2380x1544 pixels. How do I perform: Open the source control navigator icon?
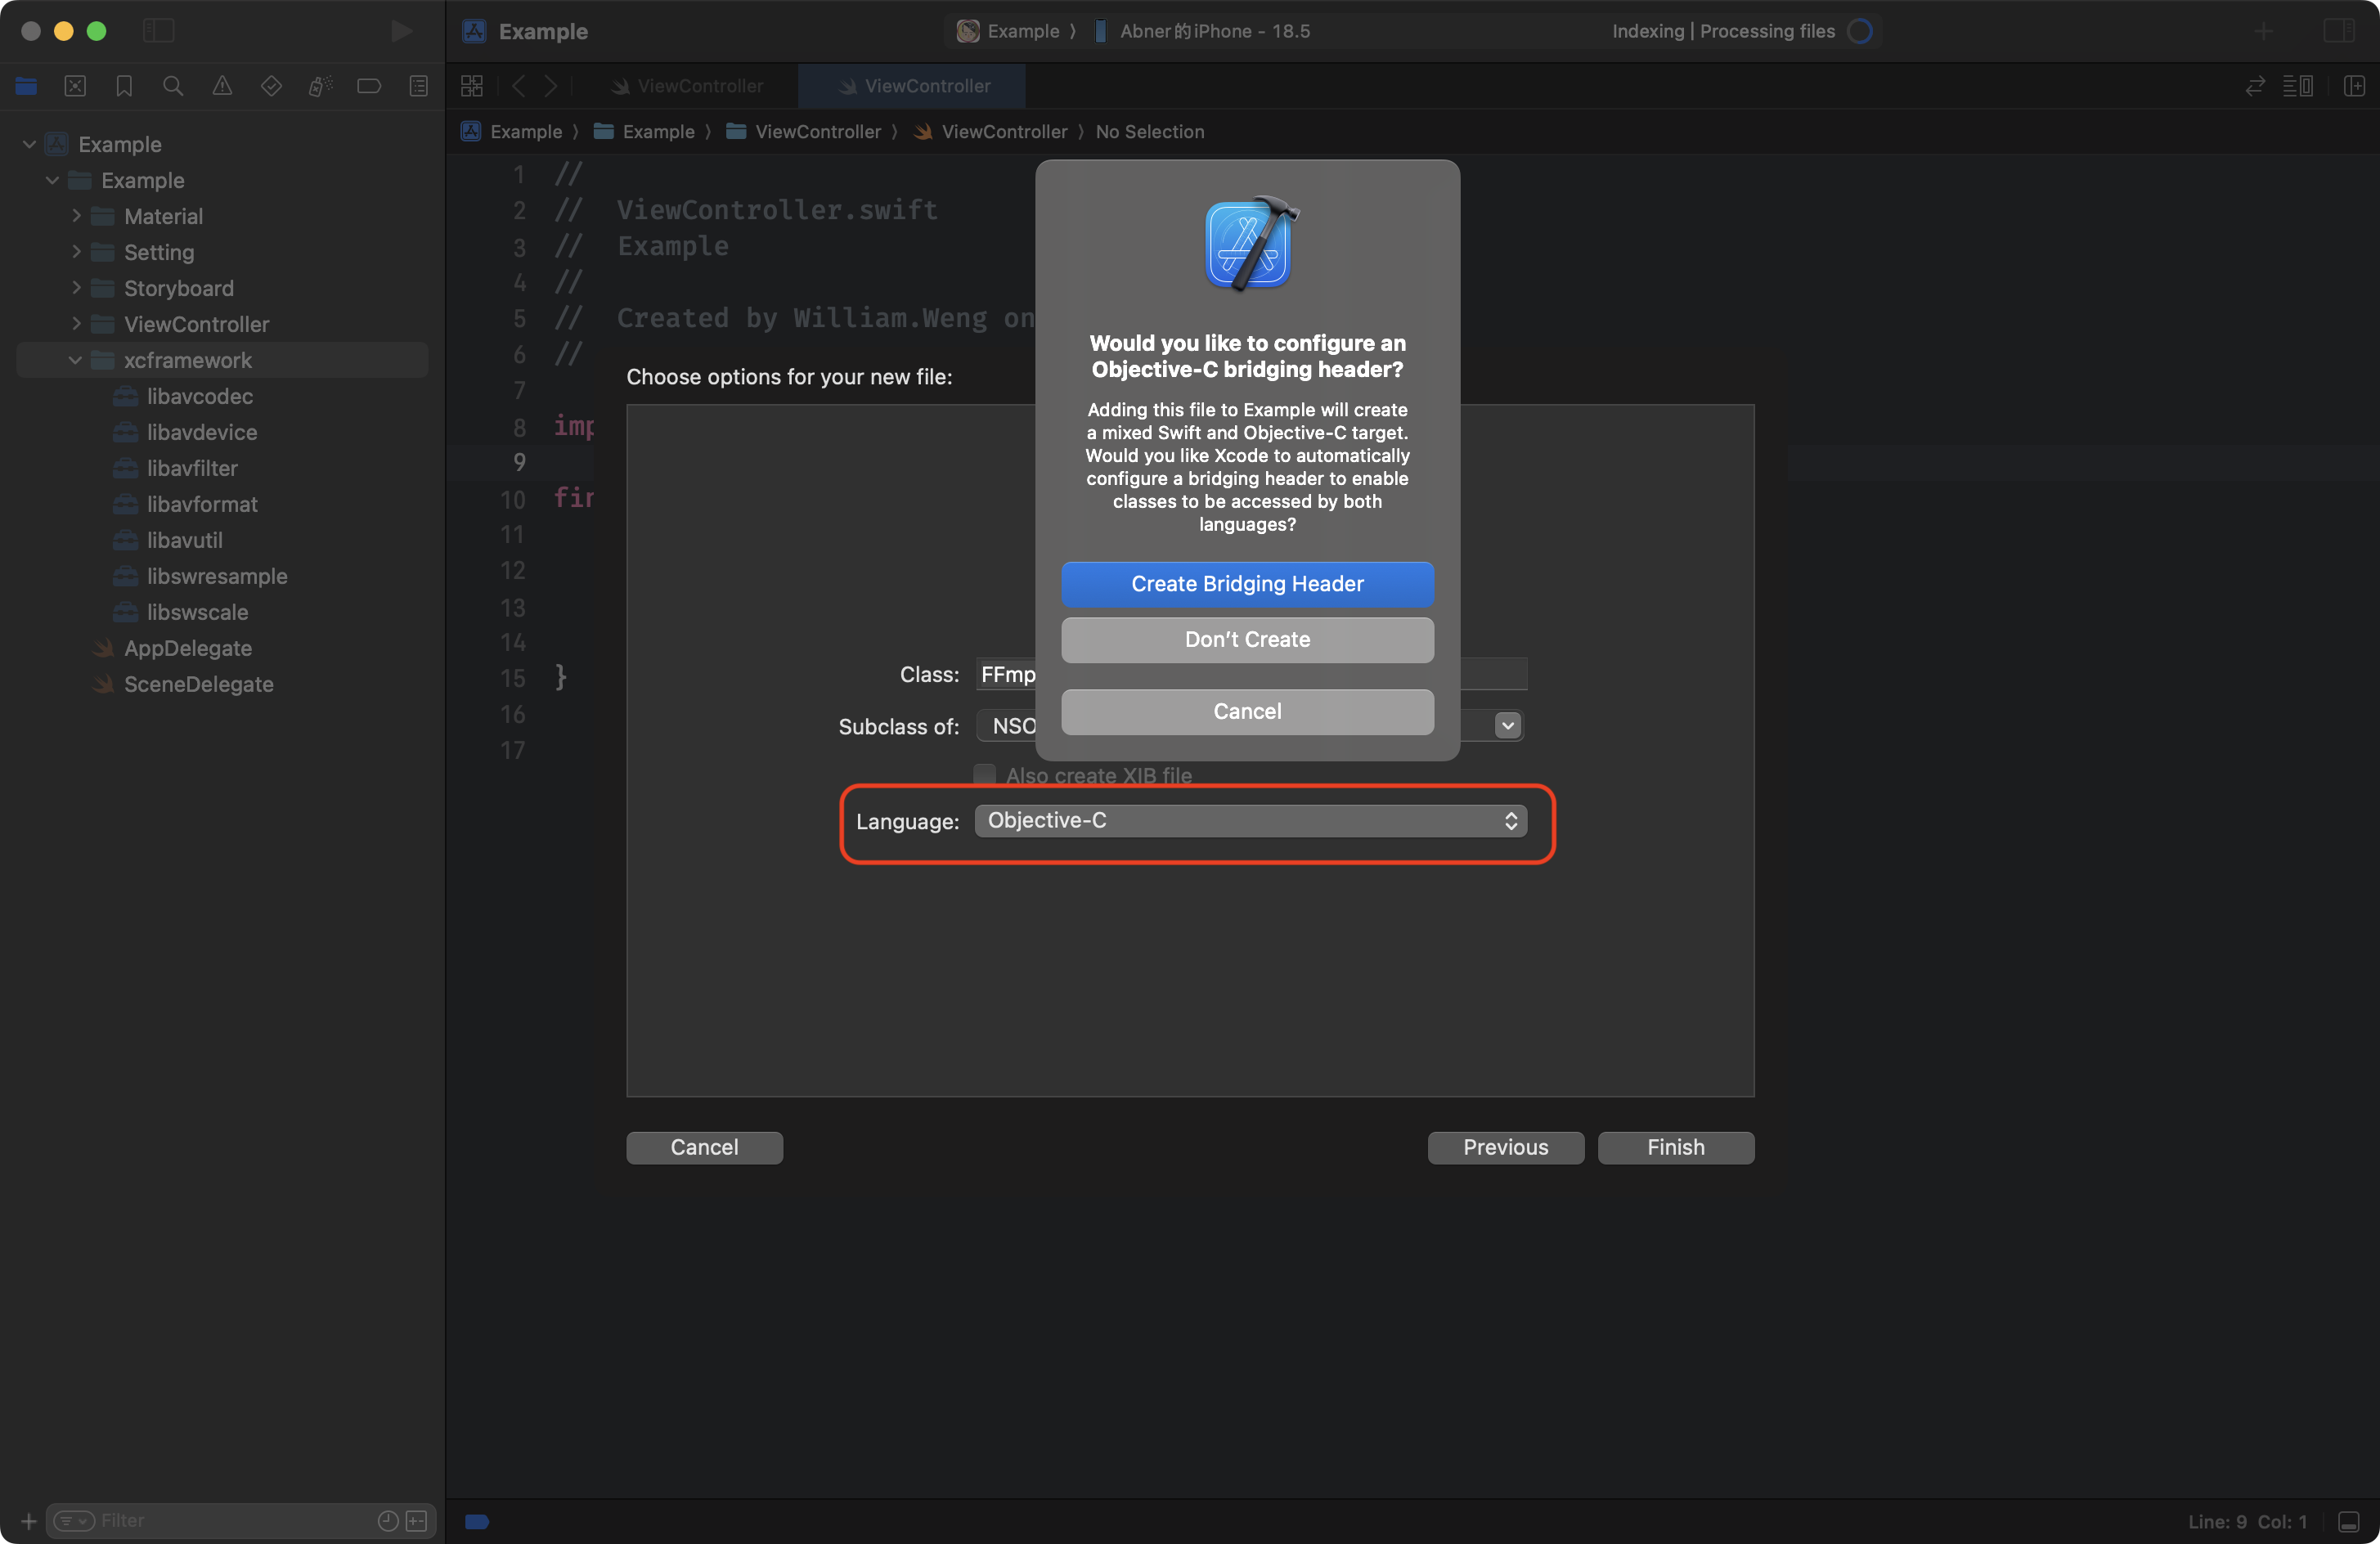pyautogui.click(x=75, y=86)
